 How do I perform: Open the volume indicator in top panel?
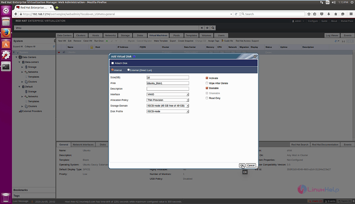click(x=334, y=2)
